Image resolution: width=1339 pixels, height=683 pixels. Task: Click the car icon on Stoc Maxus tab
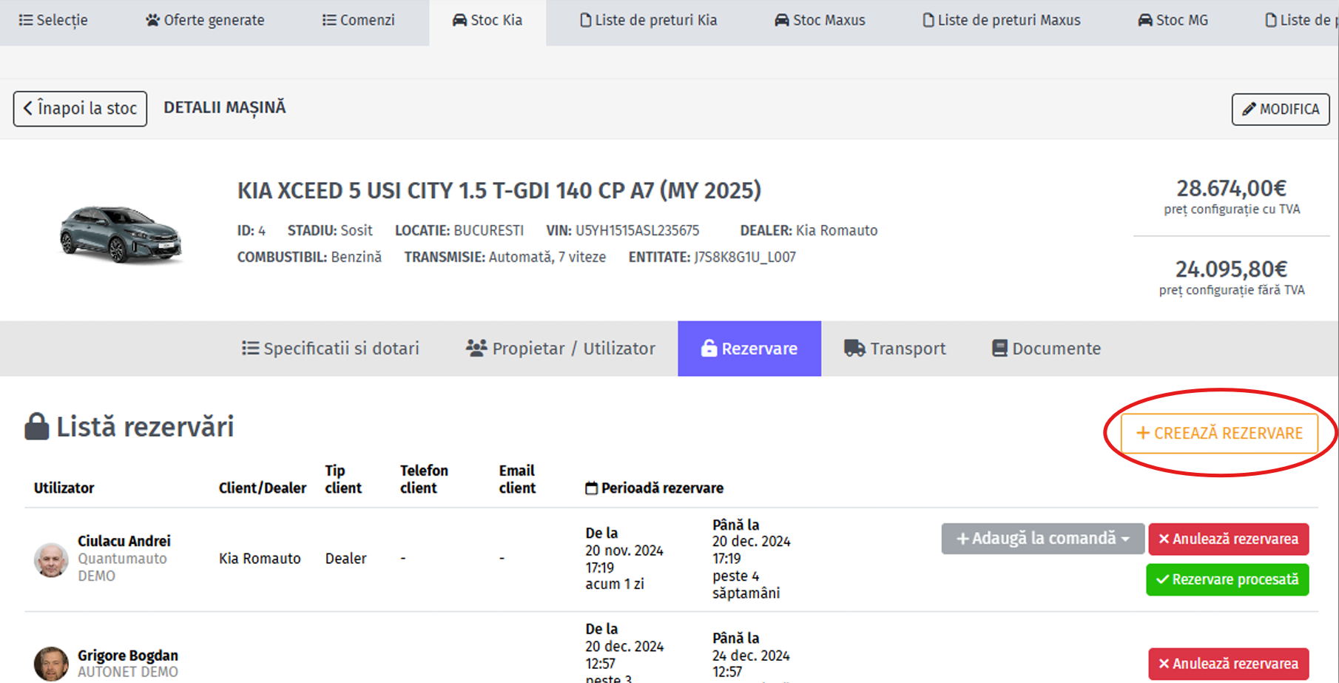782,20
